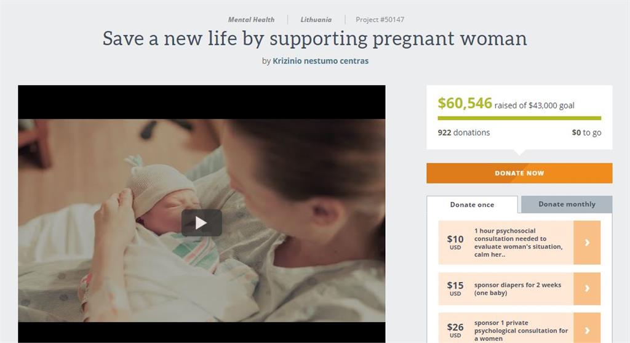Viewport: 630px width, 343px height.
Task: Click arrow on $10 donation option
Action: (x=587, y=243)
